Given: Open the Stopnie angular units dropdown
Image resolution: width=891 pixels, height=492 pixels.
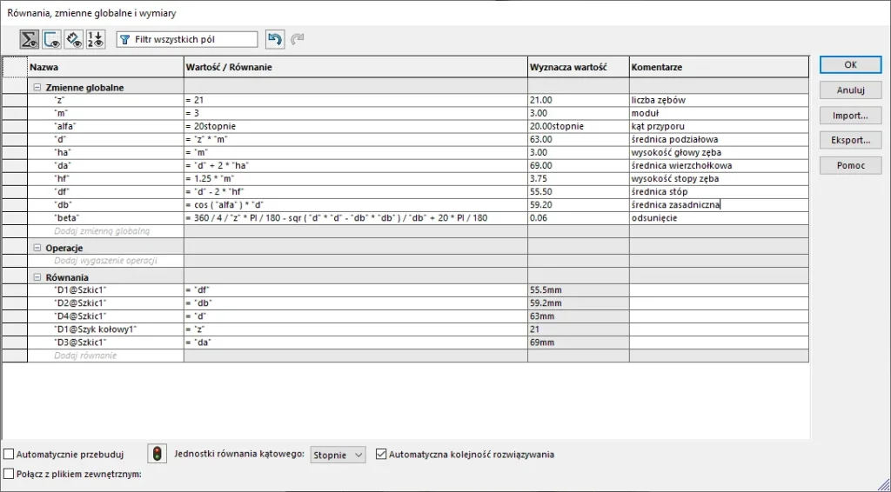Looking at the screenshot, I should coord(338,455).
